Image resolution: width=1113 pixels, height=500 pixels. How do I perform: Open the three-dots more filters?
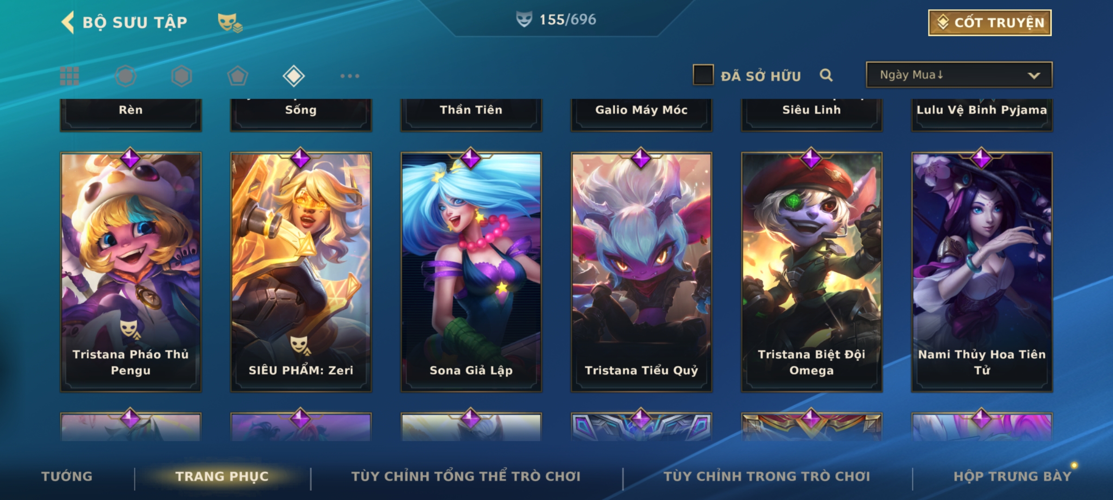tap(350, 76)
